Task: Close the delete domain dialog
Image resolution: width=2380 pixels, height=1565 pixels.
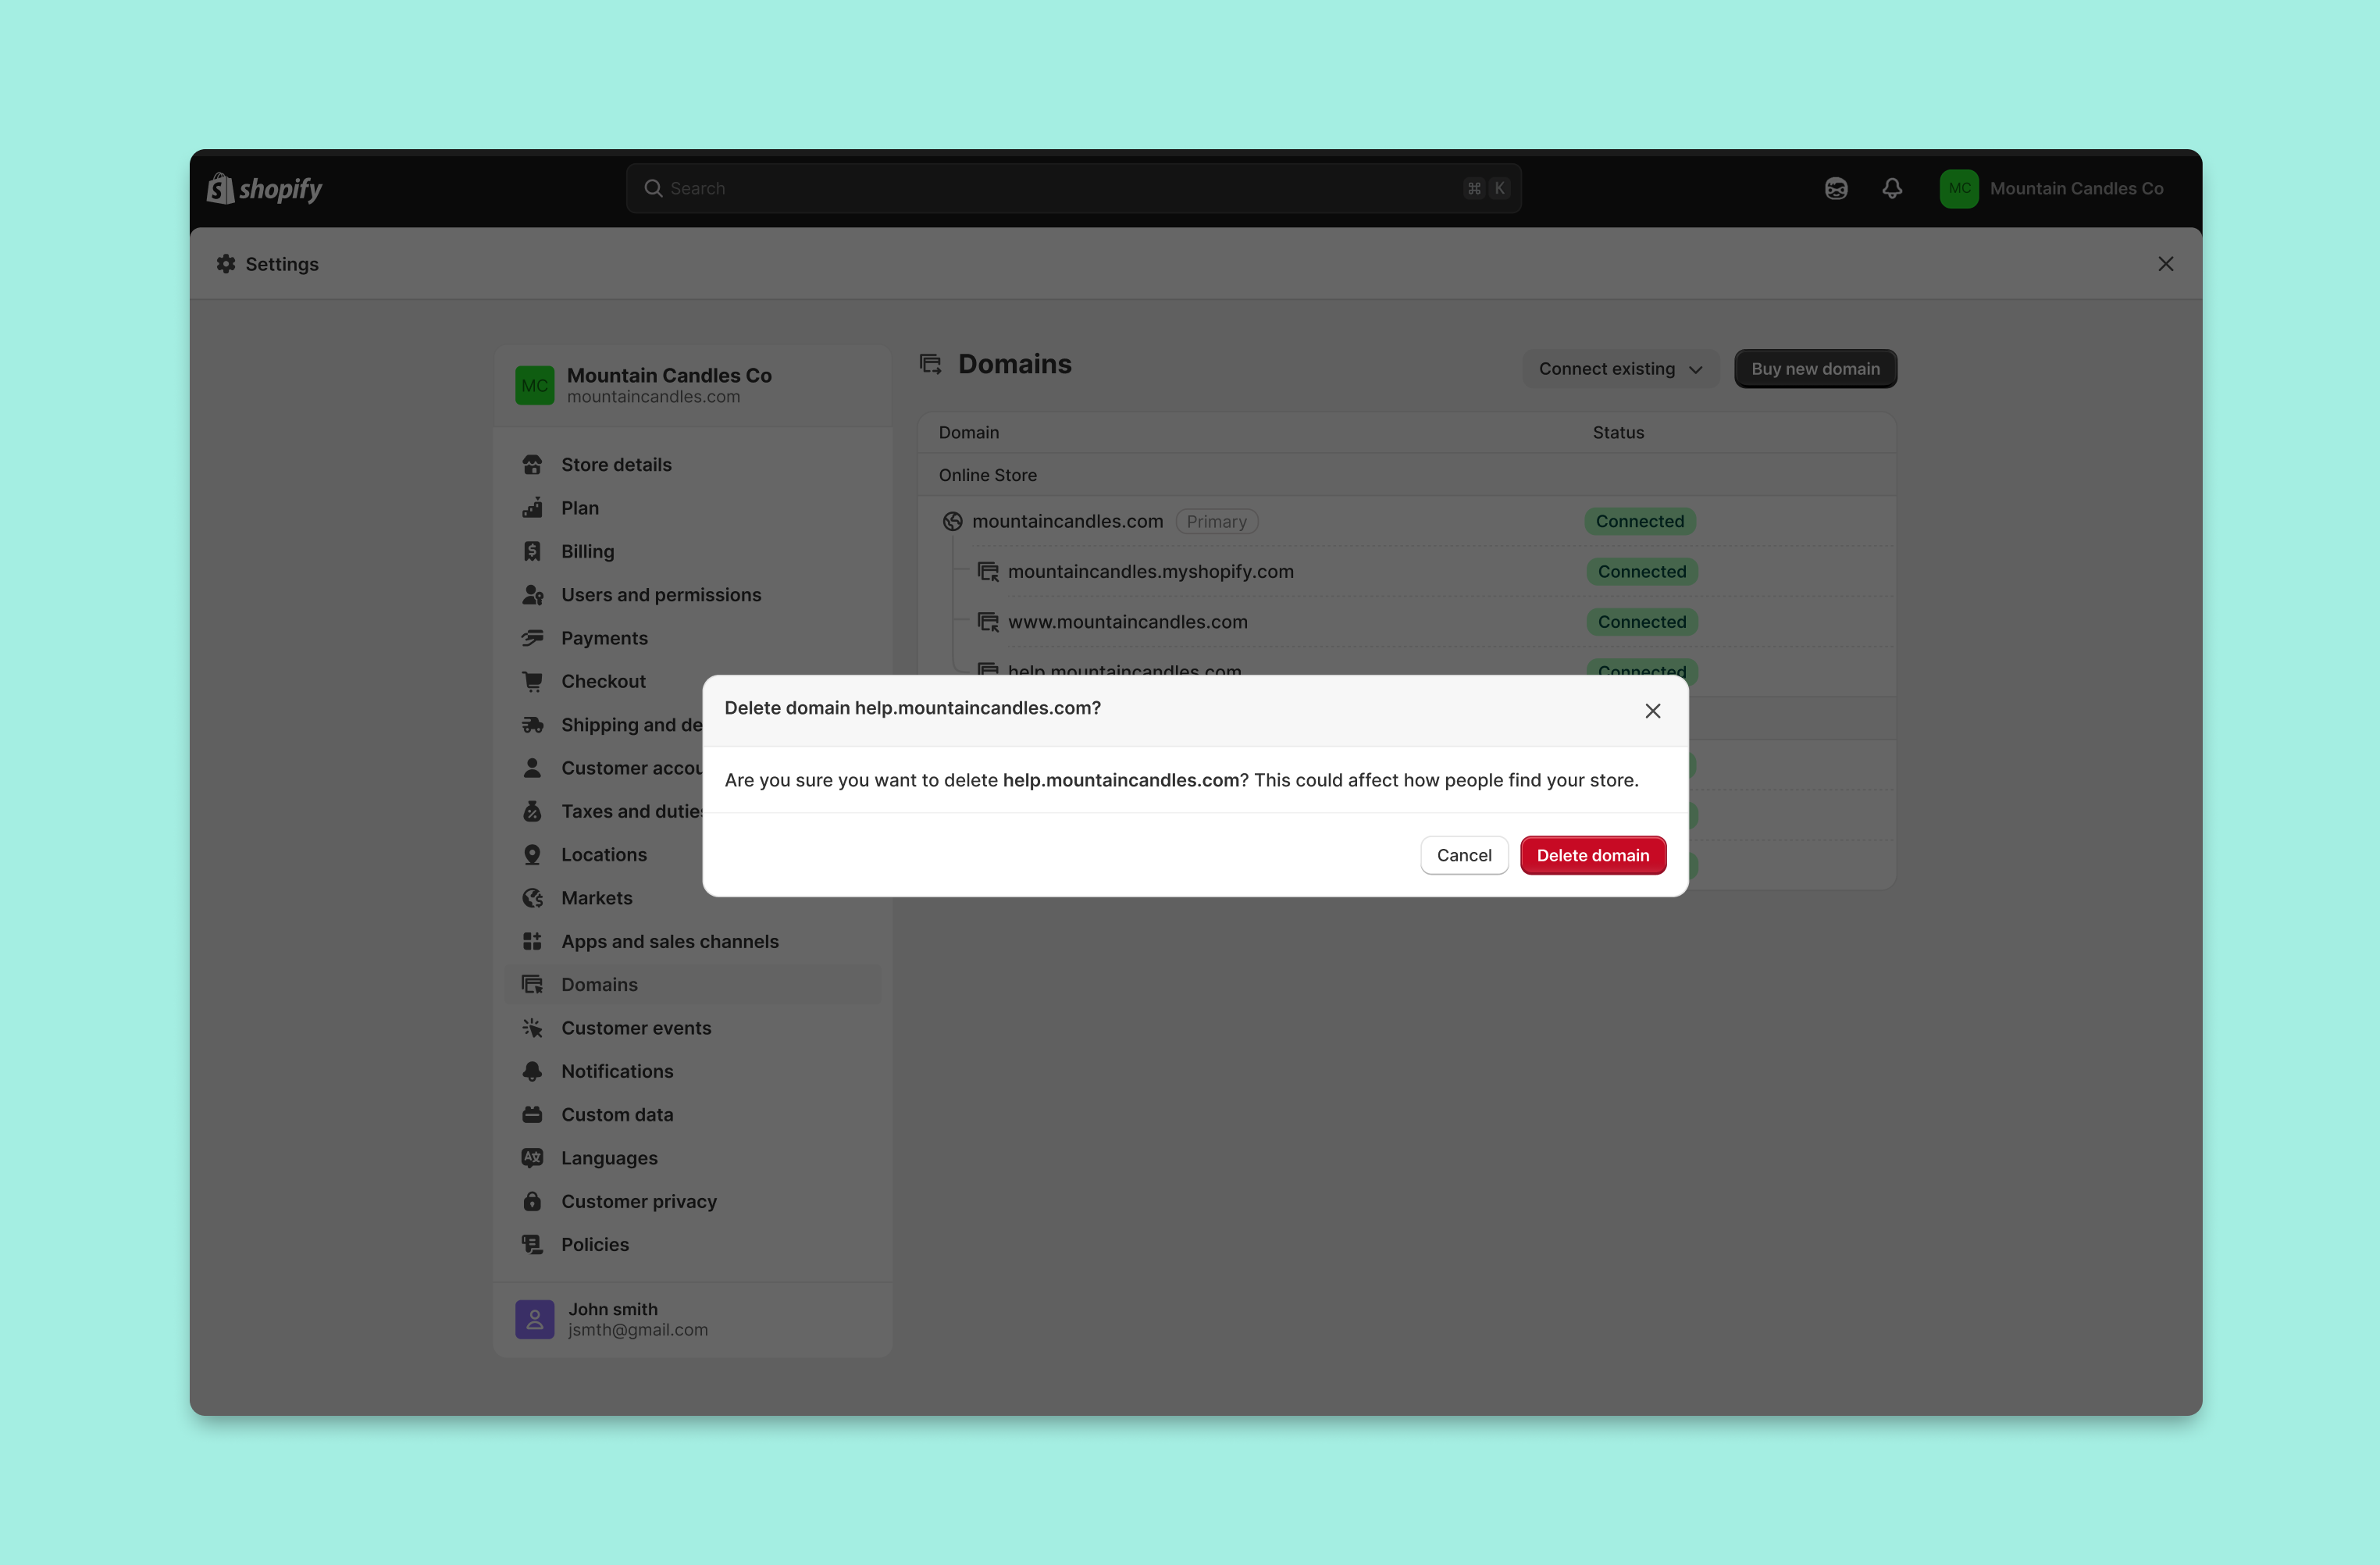Action: click(x=1653, y=710)
